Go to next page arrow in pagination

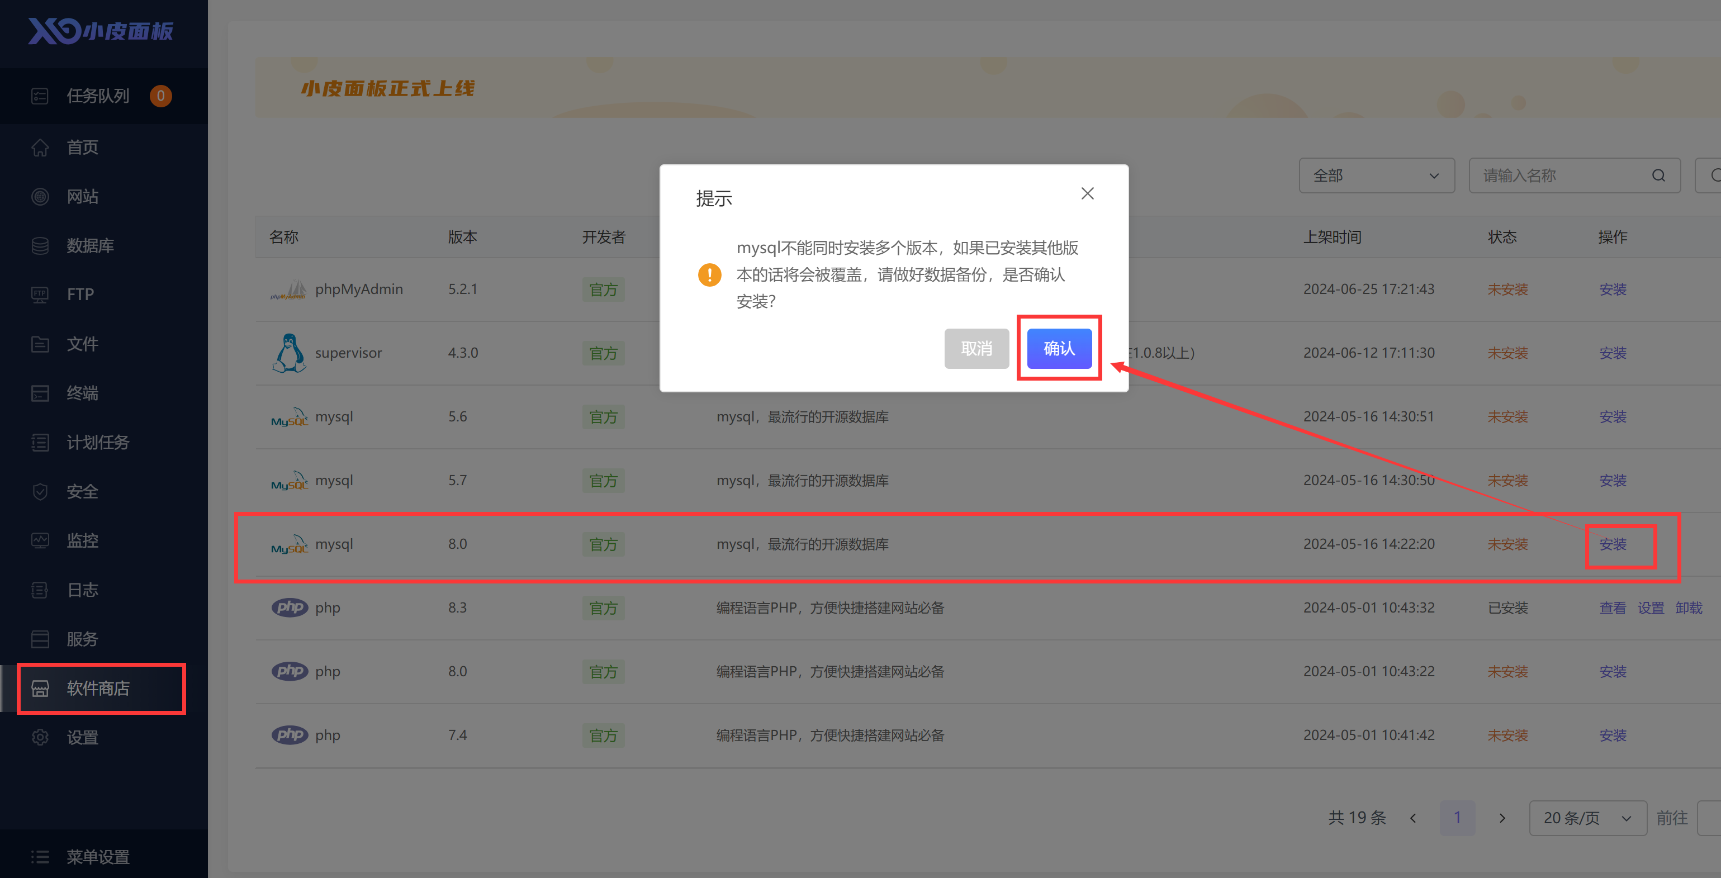[x=1502, y=818]
